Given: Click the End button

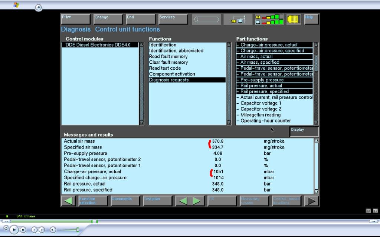Looking at the screenshot, I should (x=141, y=19).
